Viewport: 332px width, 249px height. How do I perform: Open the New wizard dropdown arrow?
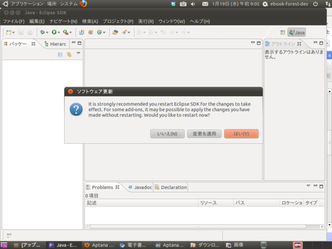pyautogui.click(x=13, y=33)
